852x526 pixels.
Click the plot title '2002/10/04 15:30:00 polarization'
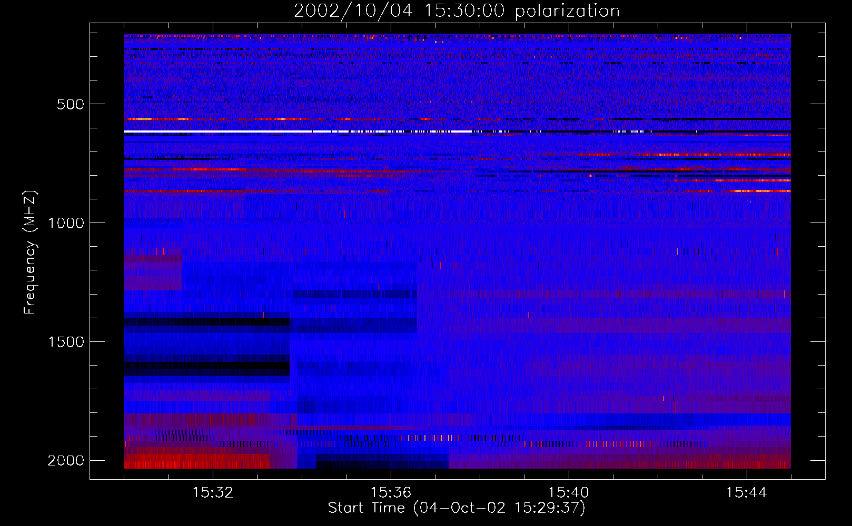[x=457, y=11]
